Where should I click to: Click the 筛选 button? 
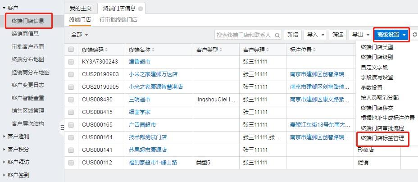click(x=338, y=35)
